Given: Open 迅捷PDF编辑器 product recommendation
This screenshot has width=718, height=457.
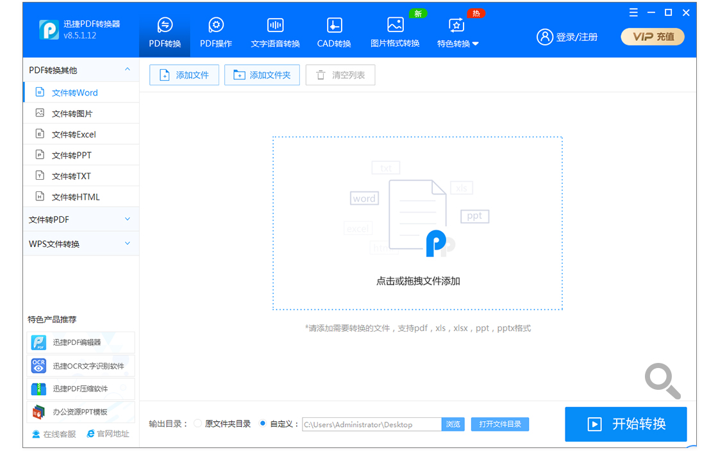Looking at the screenshot, I should tap(81, 342).
